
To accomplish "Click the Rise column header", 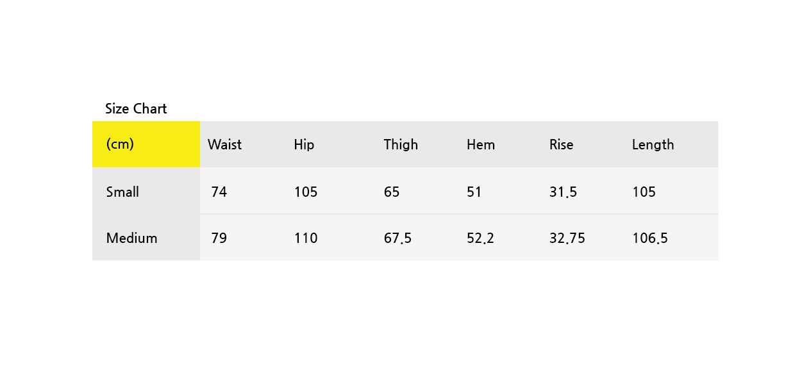I will tap(561, 144).
